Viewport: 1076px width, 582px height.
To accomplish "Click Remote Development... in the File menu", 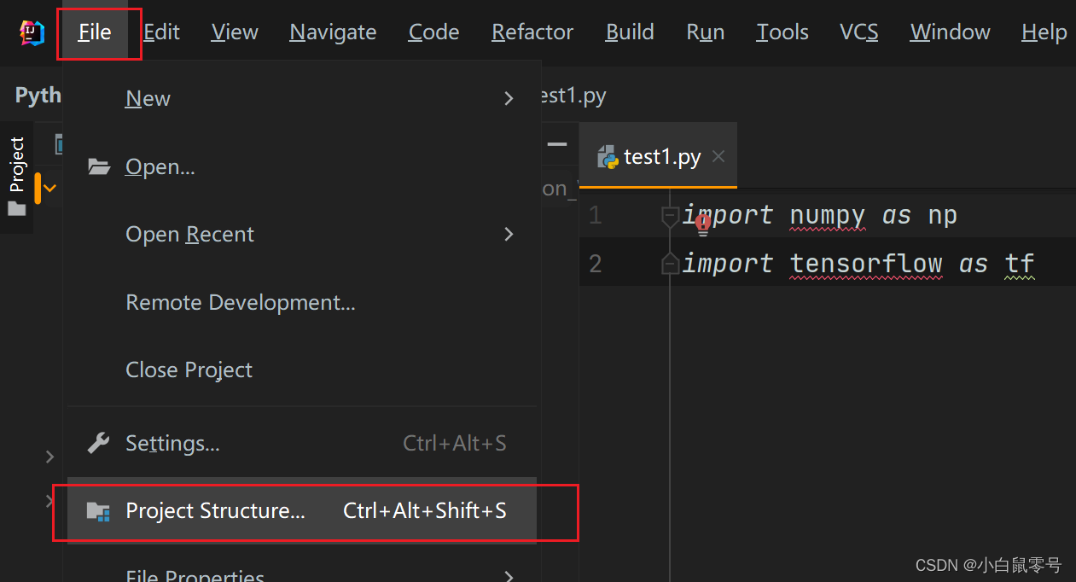I will pyautogui.click(x=240, y=301).
